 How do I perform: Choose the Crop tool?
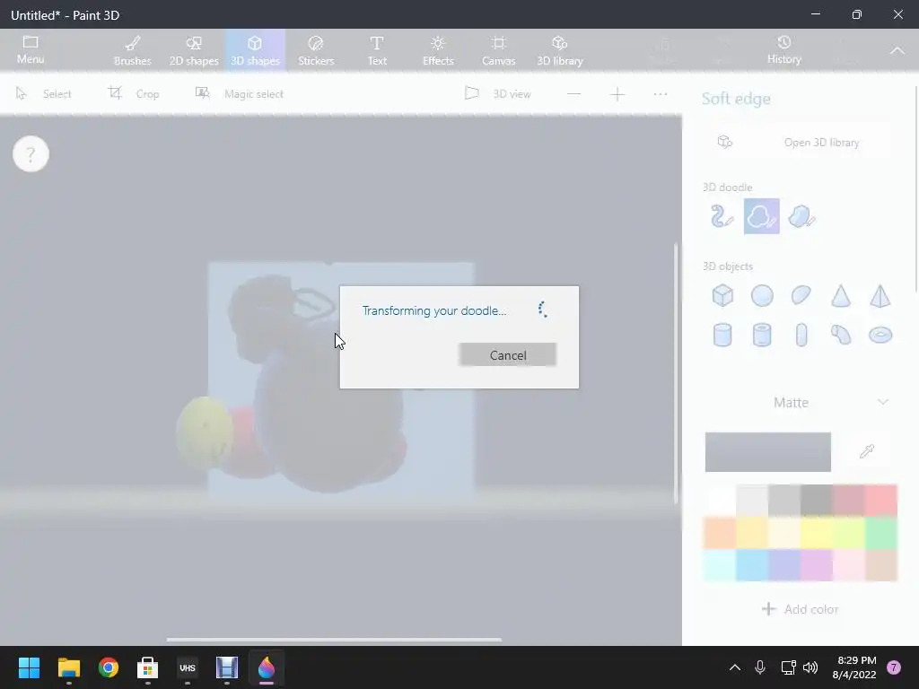[135, 93]
